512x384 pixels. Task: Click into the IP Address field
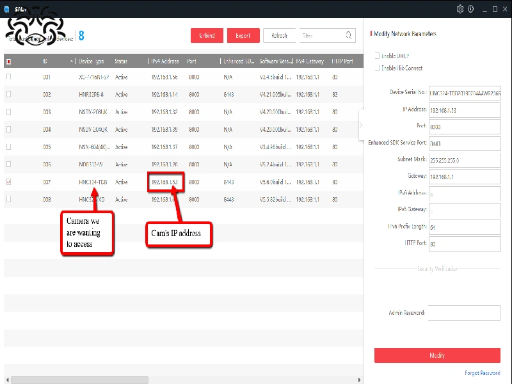click(464, 109)
